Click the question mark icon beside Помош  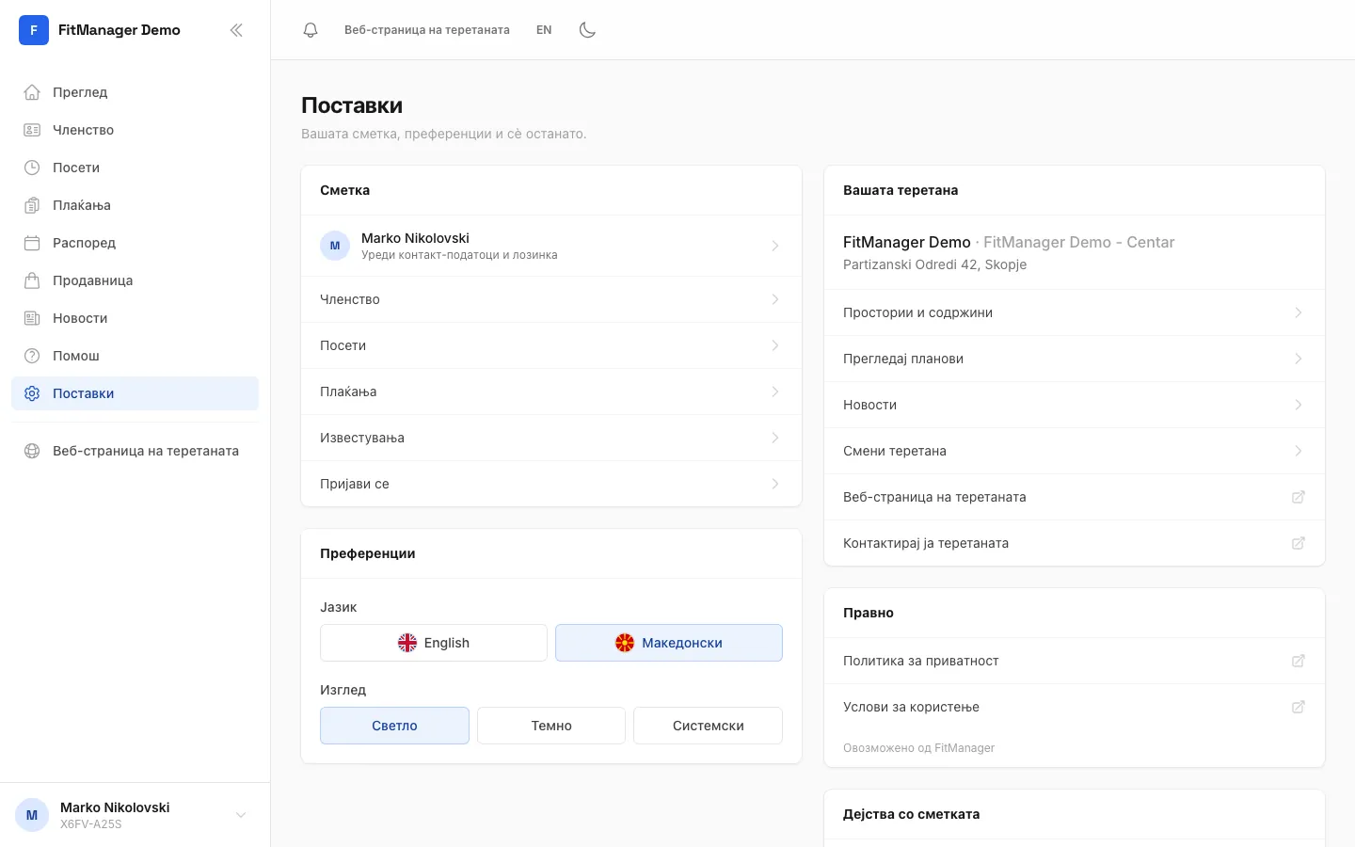tap(32, 356)
